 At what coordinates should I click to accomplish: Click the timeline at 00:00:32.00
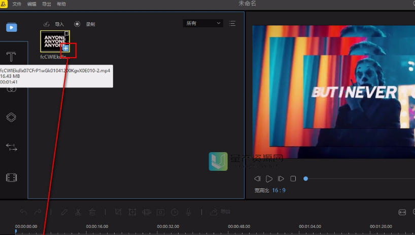pyautogui.click(x=168, y=226)
